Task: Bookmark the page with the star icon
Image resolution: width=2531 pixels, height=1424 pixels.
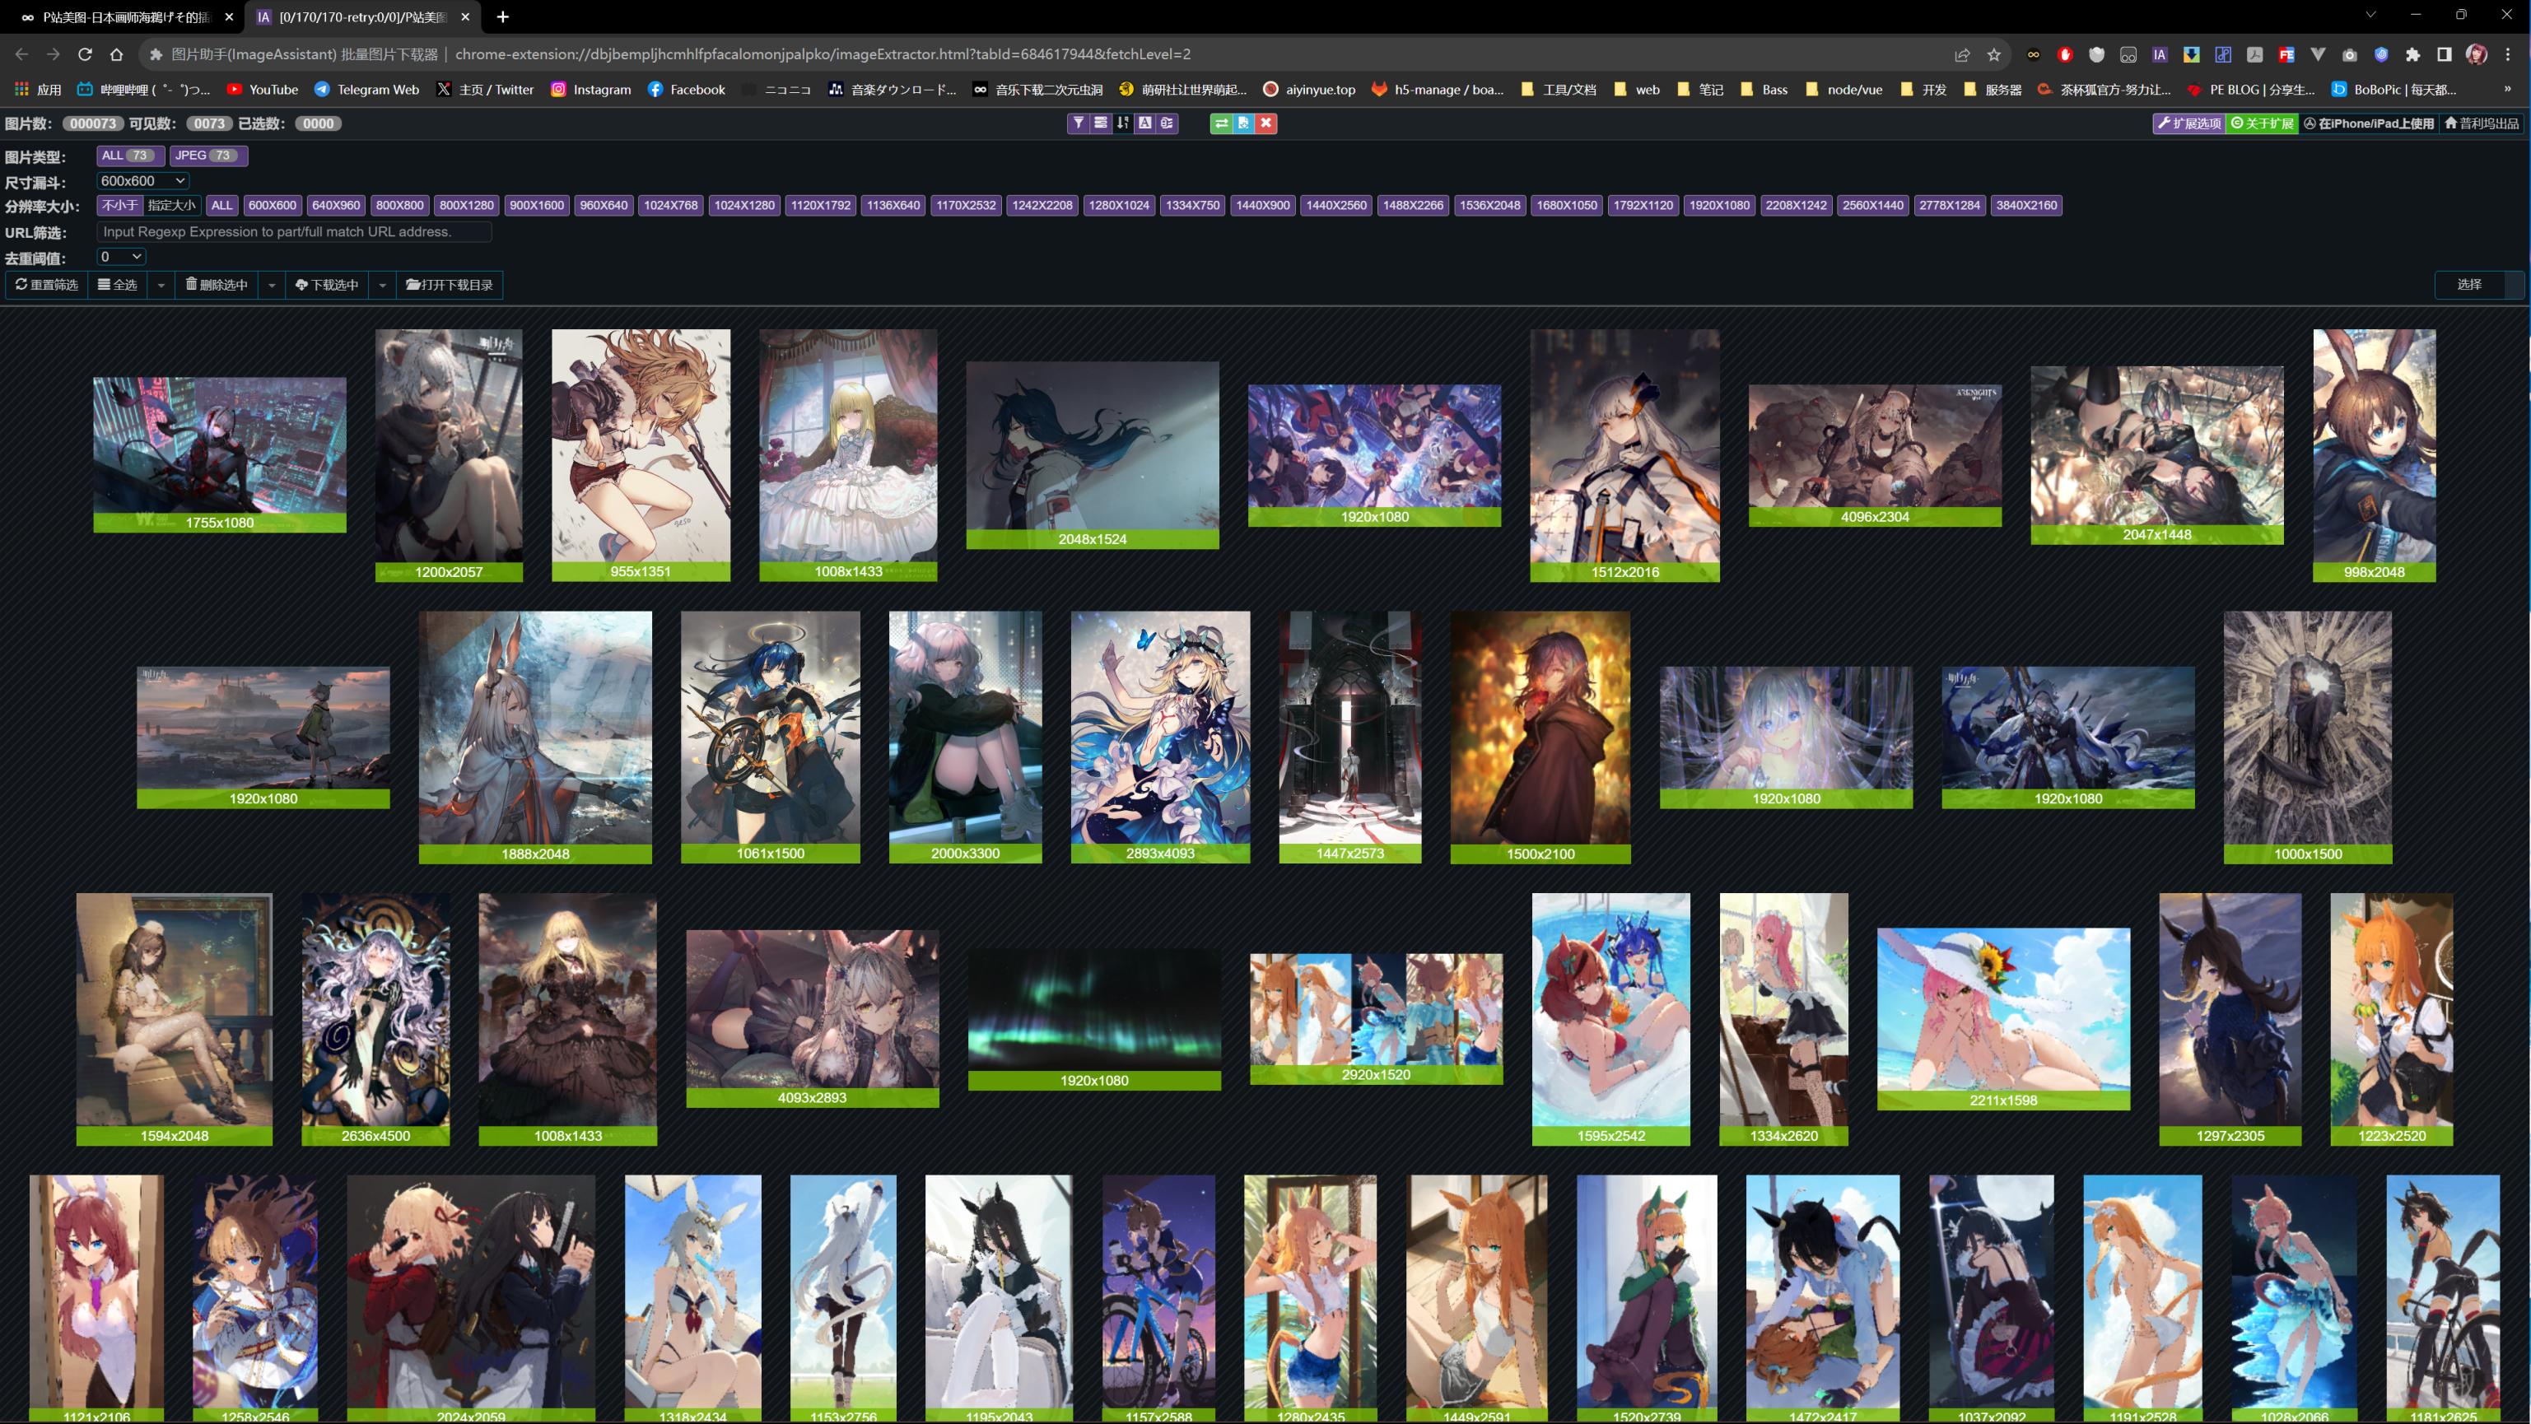Action: coord(1993,54)
